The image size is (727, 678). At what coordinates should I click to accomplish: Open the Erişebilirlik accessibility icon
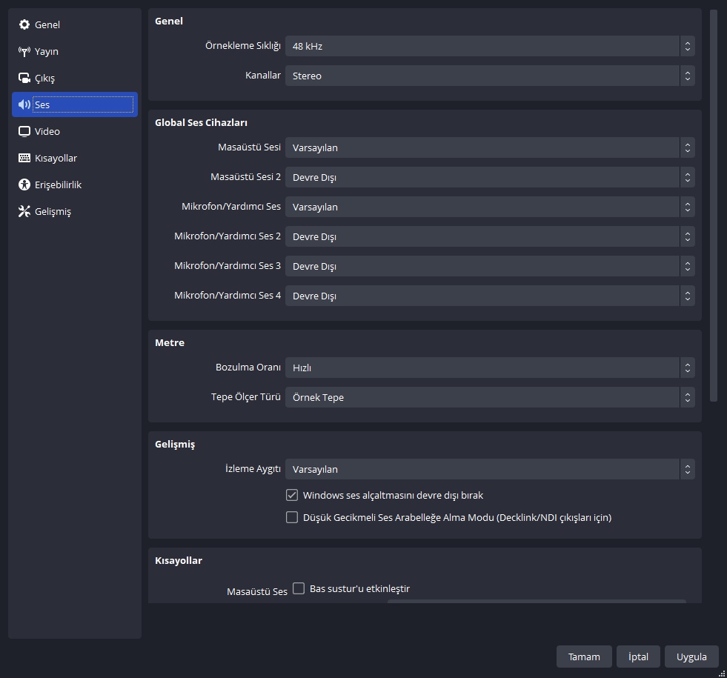point(24,185)
